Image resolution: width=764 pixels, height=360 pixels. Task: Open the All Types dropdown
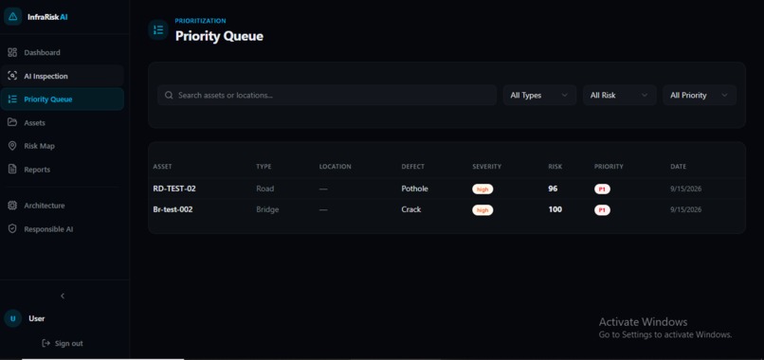[x=539, y=96]
